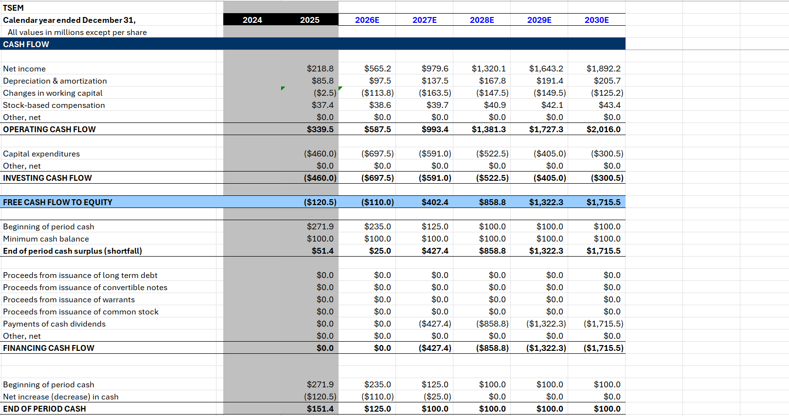Select the 2027E column header
Viewport: 789px width, 416px height.
424,20
